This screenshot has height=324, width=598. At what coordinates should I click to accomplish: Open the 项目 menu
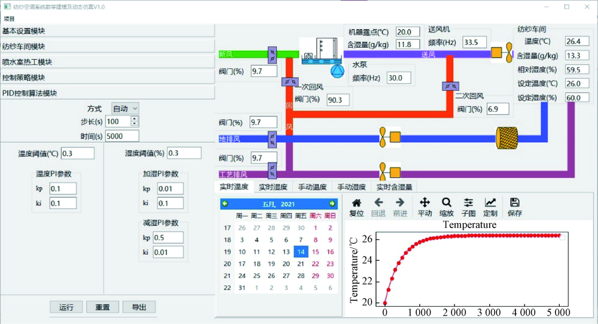9,19
